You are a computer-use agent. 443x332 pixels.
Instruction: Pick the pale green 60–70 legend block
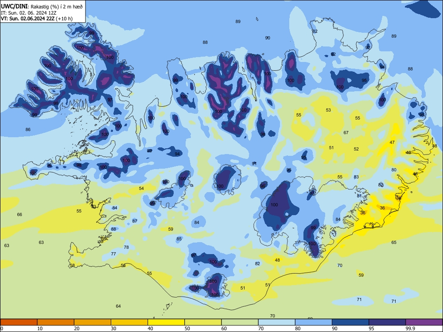pyautogui.click(x=240, y=322)
